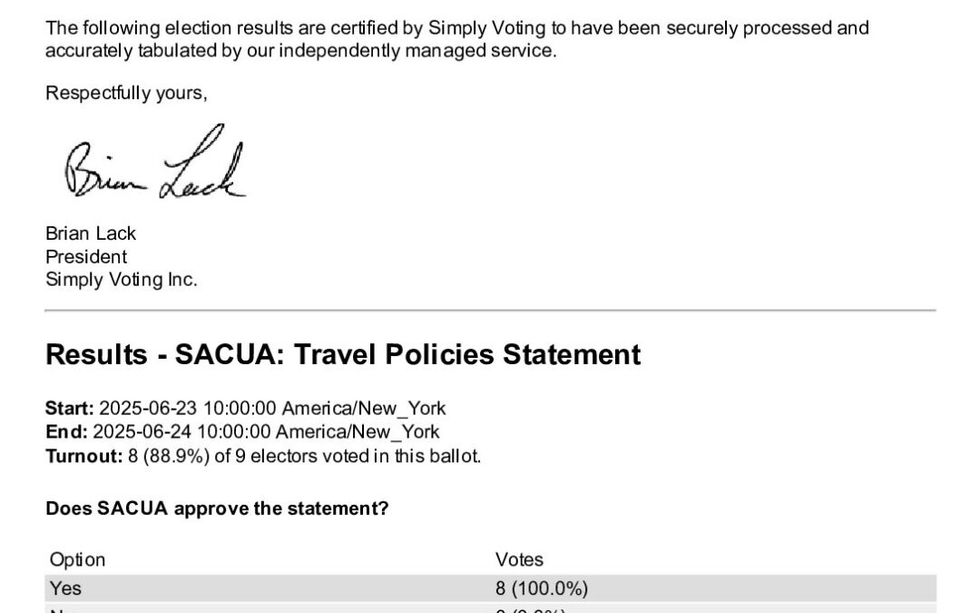The image size is (980, 613).
Task: Click the "Option" column header
Action: point(77,559)
